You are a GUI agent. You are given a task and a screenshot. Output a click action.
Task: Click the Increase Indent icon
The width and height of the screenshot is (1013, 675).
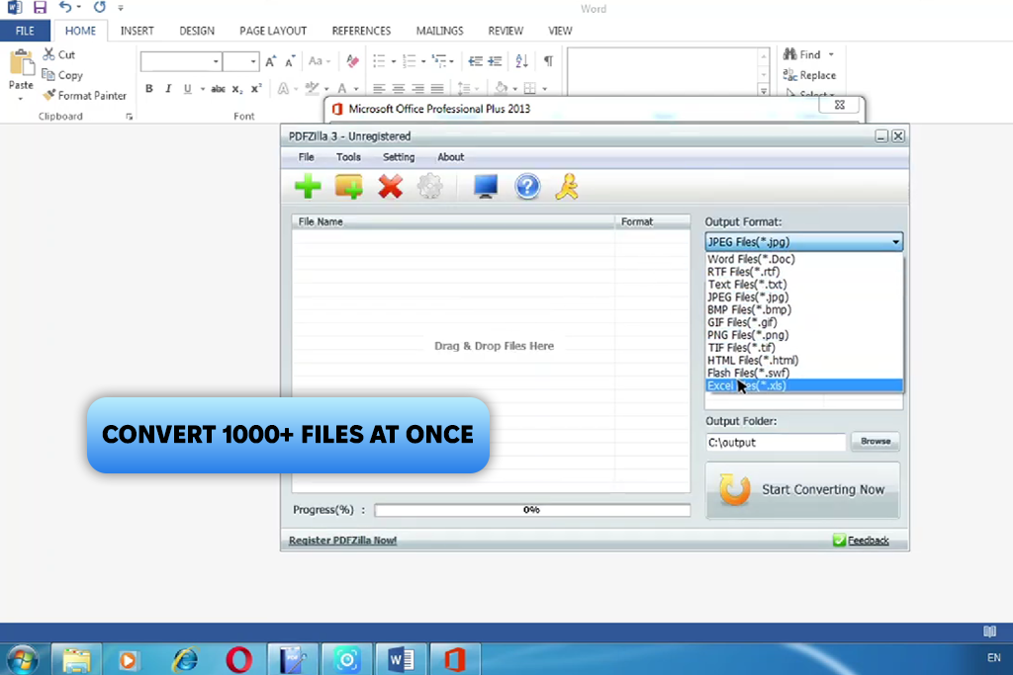[495, 61]
